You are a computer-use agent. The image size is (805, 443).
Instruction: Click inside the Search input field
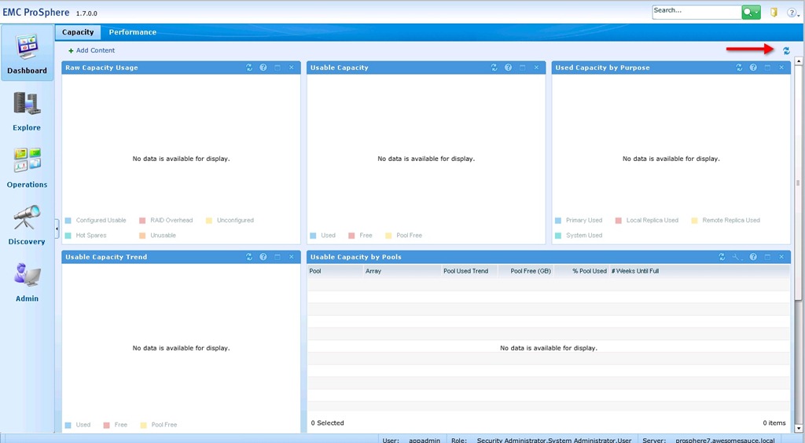pos(697,12)
